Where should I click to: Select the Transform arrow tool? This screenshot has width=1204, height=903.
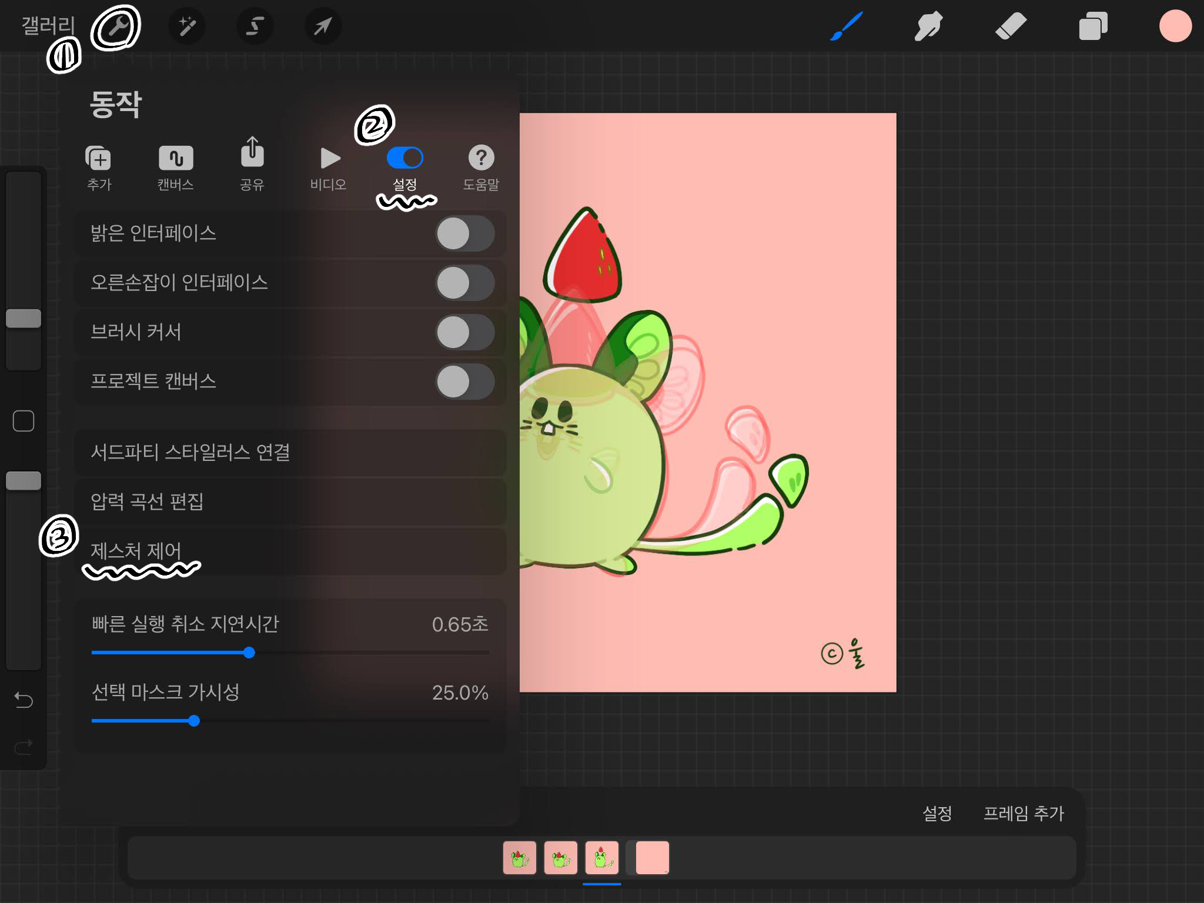(x=323, y=26)
